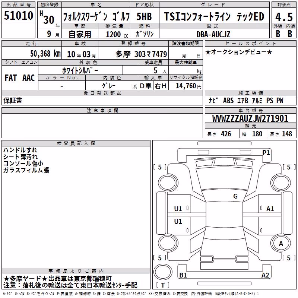Click equipment list ナビ ABS エアB アルミ PS PW
Image resolution: width=298 pixels, height=298 pixels.
(246, 101)
